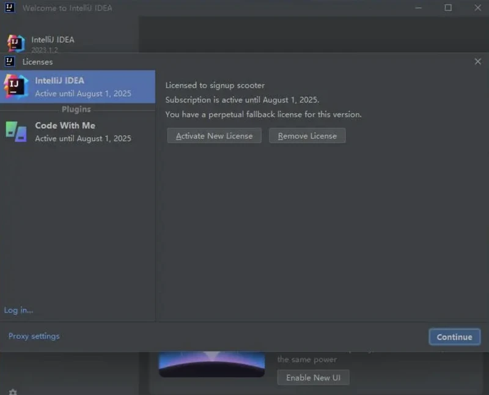Click Remove License button
This screenshot has height=395, width=489.
click(x=307, y=136)
